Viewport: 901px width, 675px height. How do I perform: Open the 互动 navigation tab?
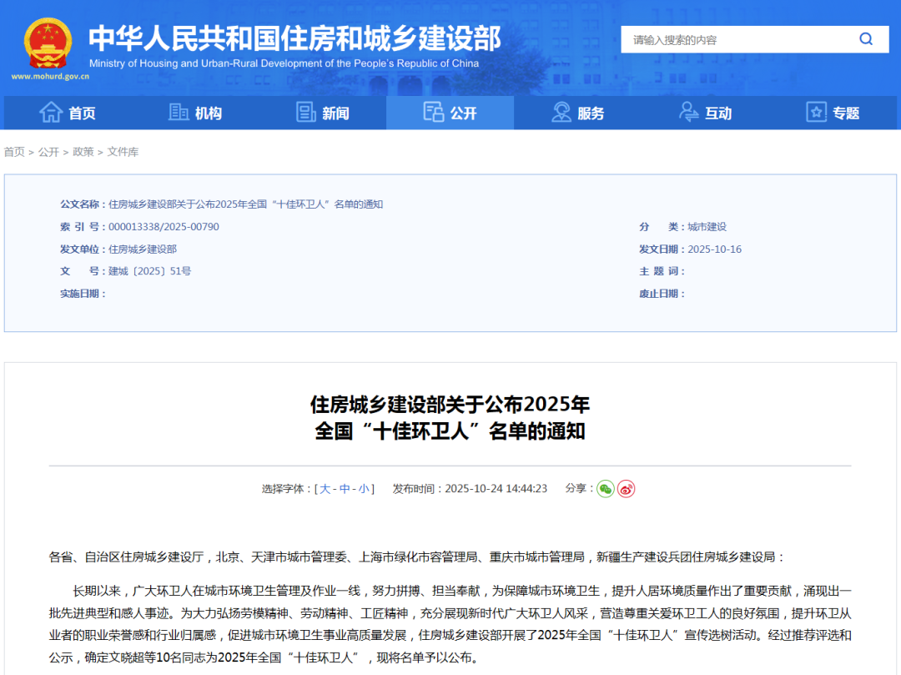click(x=705, y=113)
